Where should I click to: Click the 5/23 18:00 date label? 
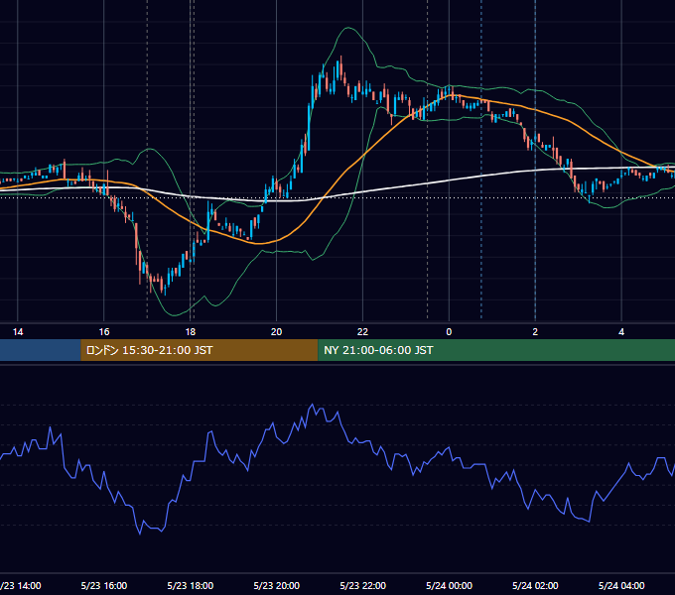point(191,585)
